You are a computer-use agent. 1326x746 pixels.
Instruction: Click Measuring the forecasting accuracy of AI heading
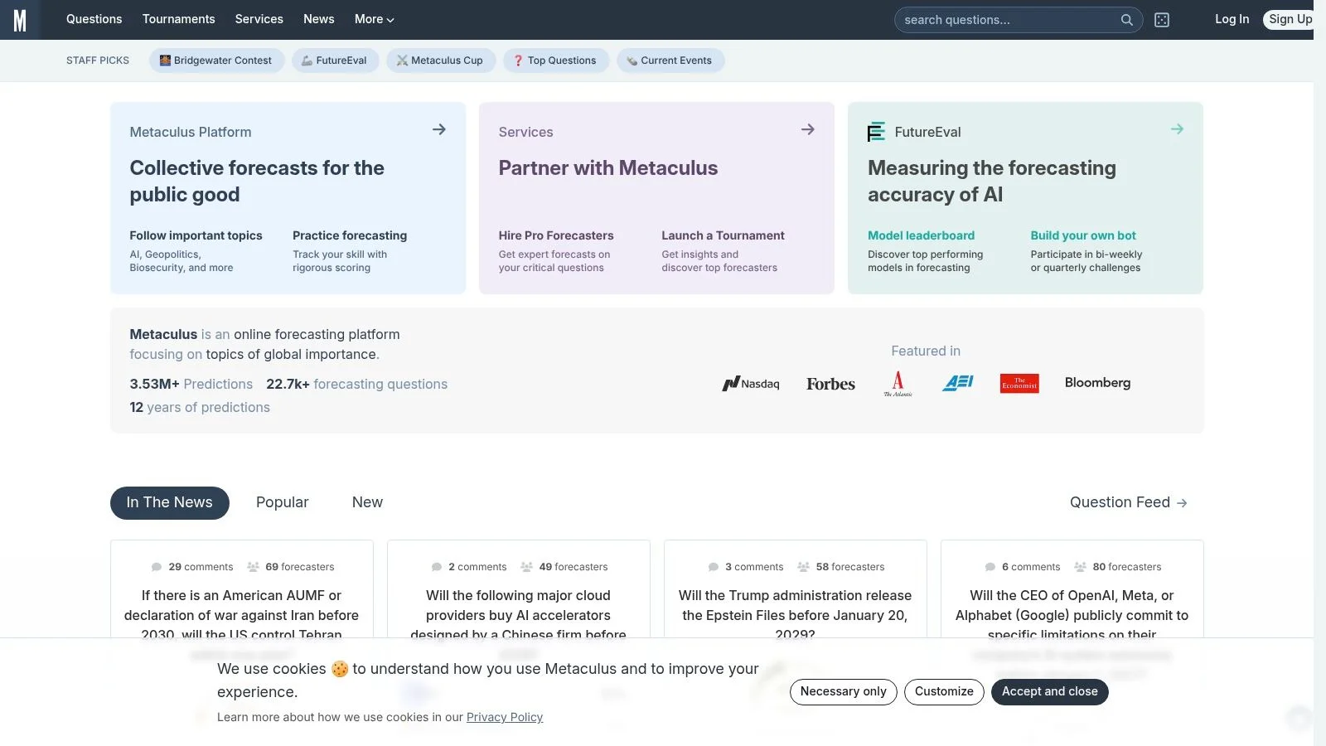tap(992, 181)
